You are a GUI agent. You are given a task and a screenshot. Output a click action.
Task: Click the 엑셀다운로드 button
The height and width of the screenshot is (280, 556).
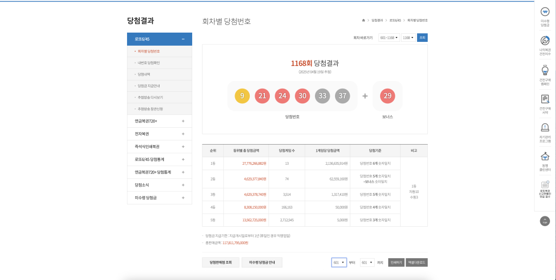tap(416, 263)
